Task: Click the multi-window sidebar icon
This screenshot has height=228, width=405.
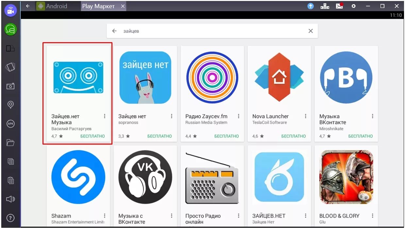Action: [10, 48]
